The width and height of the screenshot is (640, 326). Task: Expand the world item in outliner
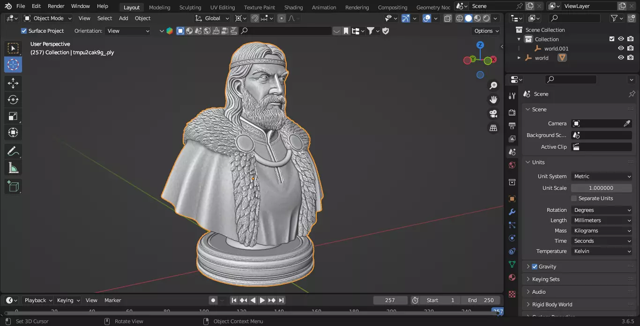click(x=519, y=58)
